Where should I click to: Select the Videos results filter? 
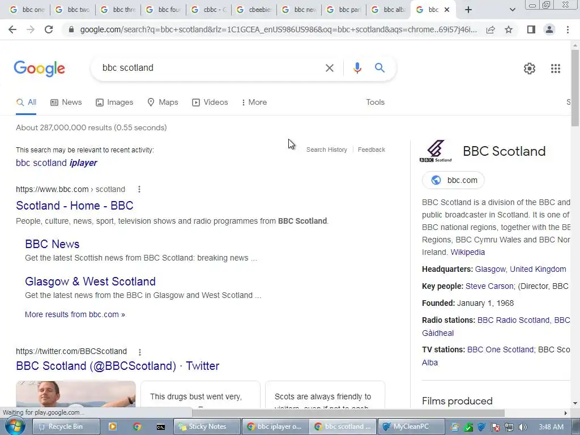210,103
